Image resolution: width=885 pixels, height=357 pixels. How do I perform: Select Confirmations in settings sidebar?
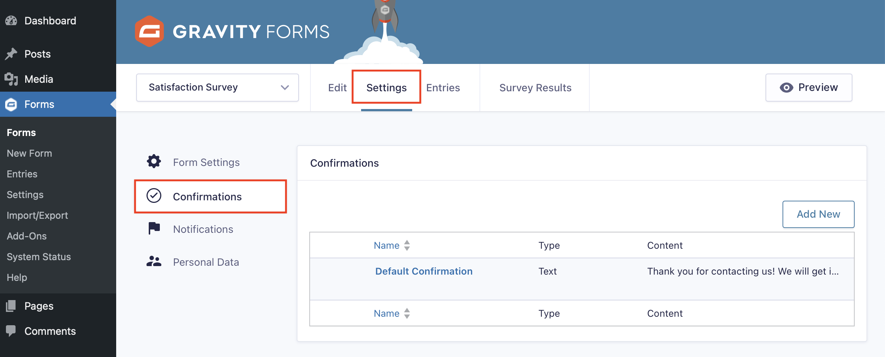[211, 197]
